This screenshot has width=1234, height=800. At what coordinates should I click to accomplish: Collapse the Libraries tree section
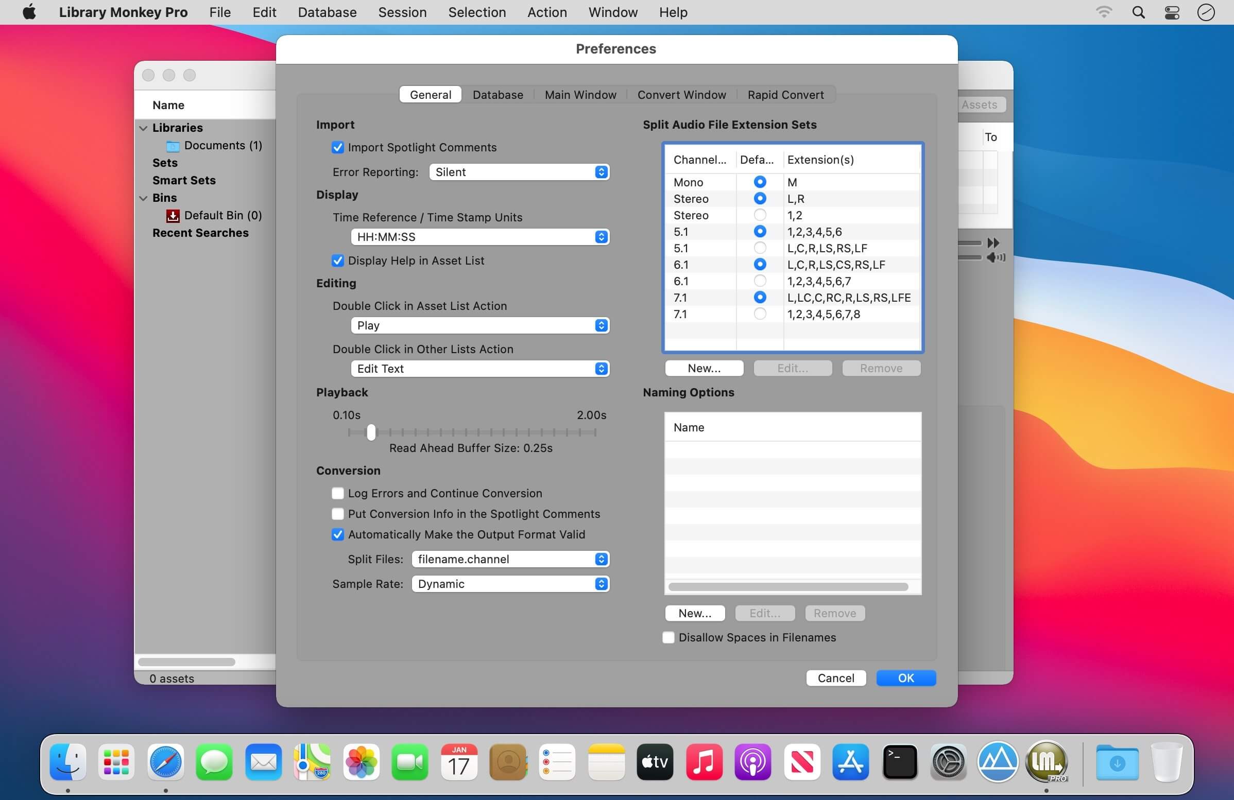coord(144,128)
